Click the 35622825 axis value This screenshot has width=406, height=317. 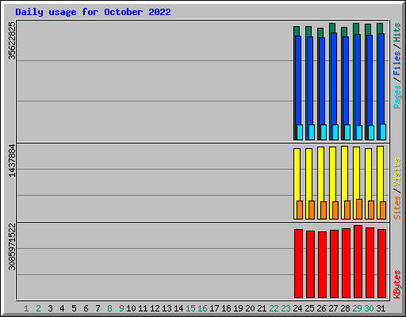point(12,40)
